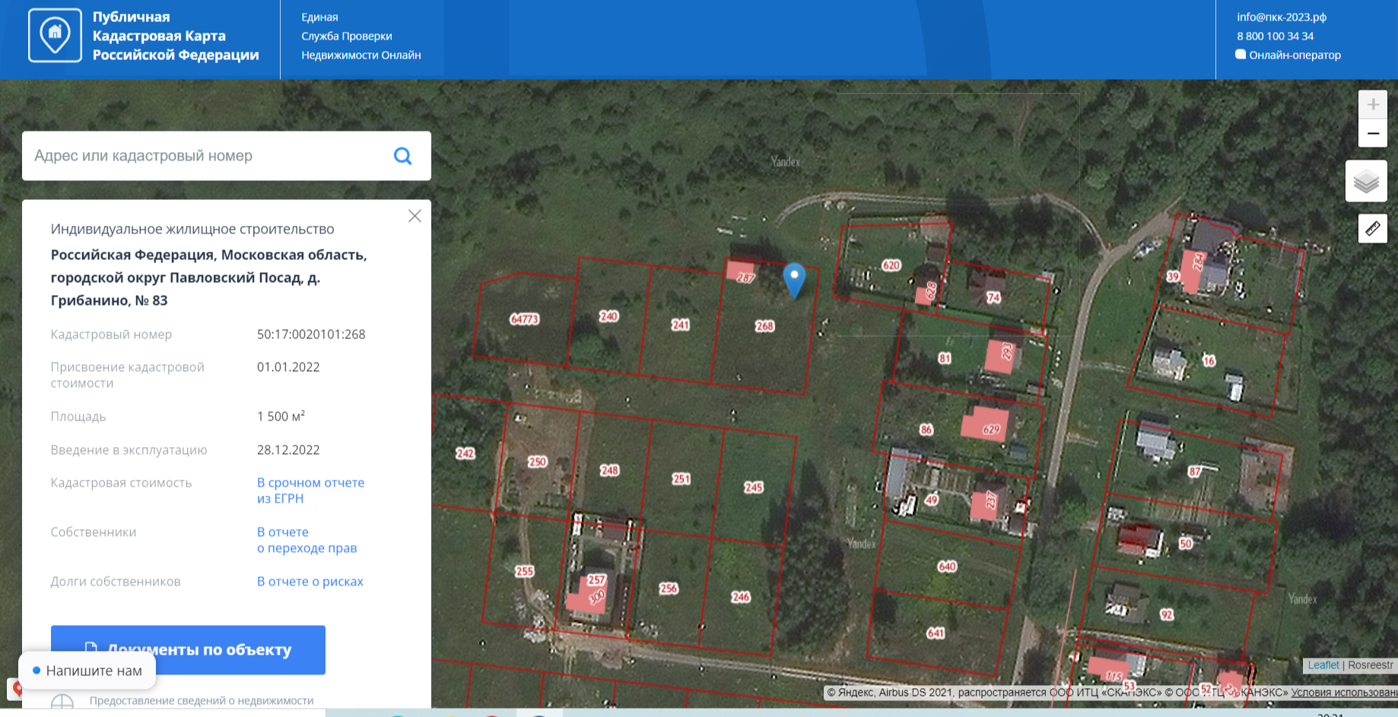1398x717 pixels.
Task: Click the Rosreestr attribution text
Action: [1371, 665]
